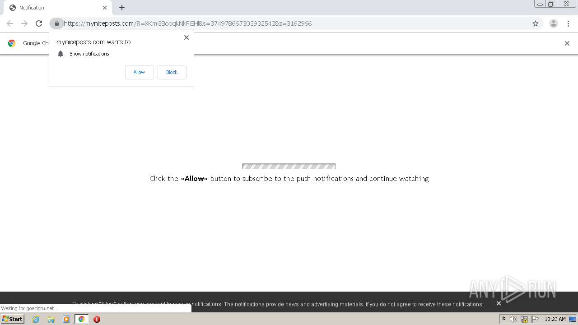Block notifications from myniceposts.com
Viewport: 578px width, 325px height.
tap(172, 72)
